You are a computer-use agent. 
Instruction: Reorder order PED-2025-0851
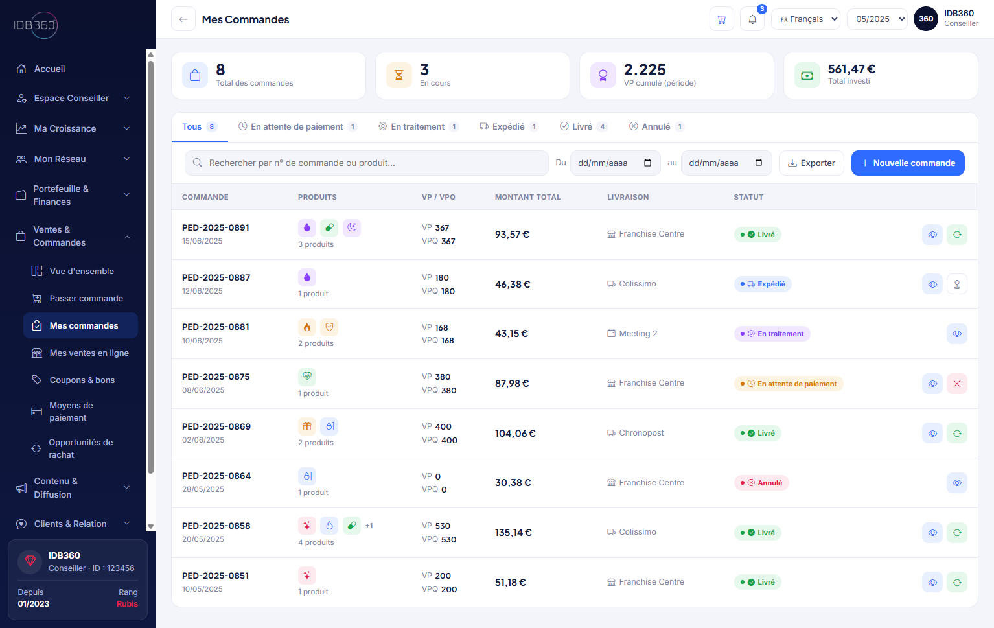[957, 582]
